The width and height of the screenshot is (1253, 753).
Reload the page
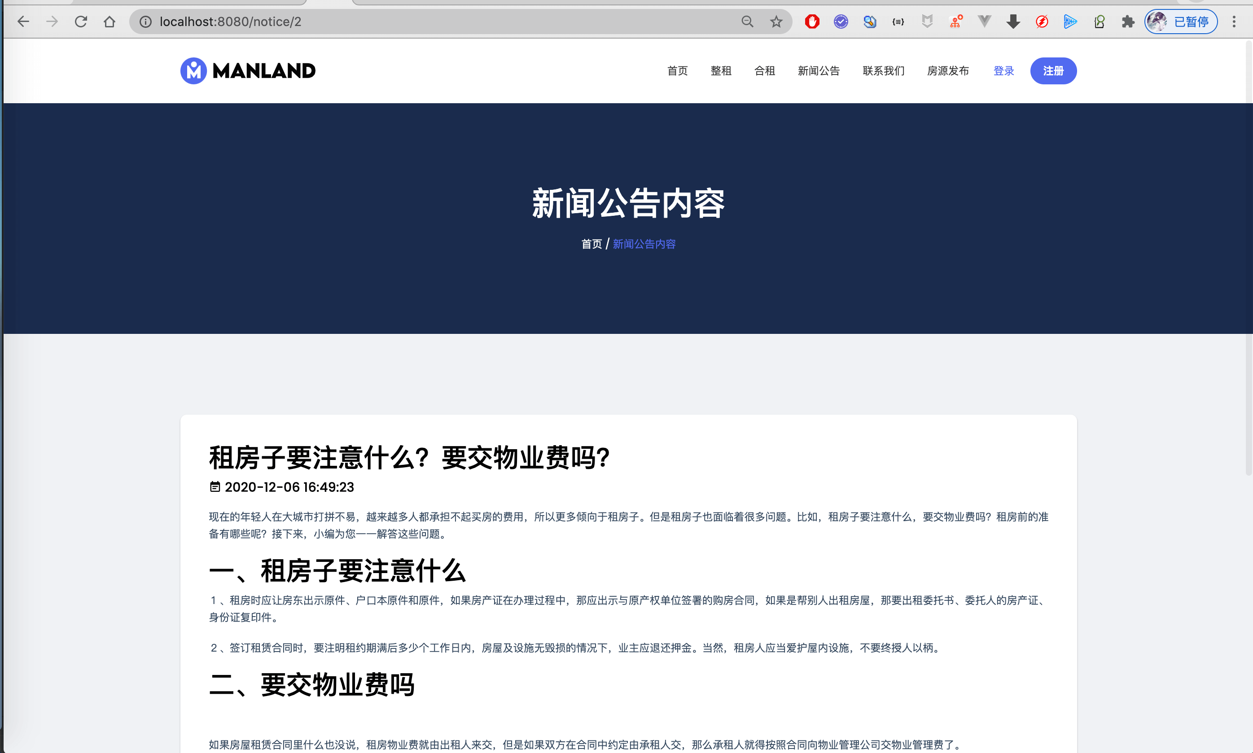(x=81, y=22)
